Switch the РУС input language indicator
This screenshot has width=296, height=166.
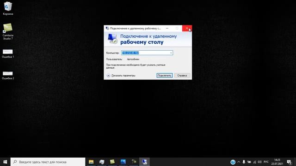point(266,162)
